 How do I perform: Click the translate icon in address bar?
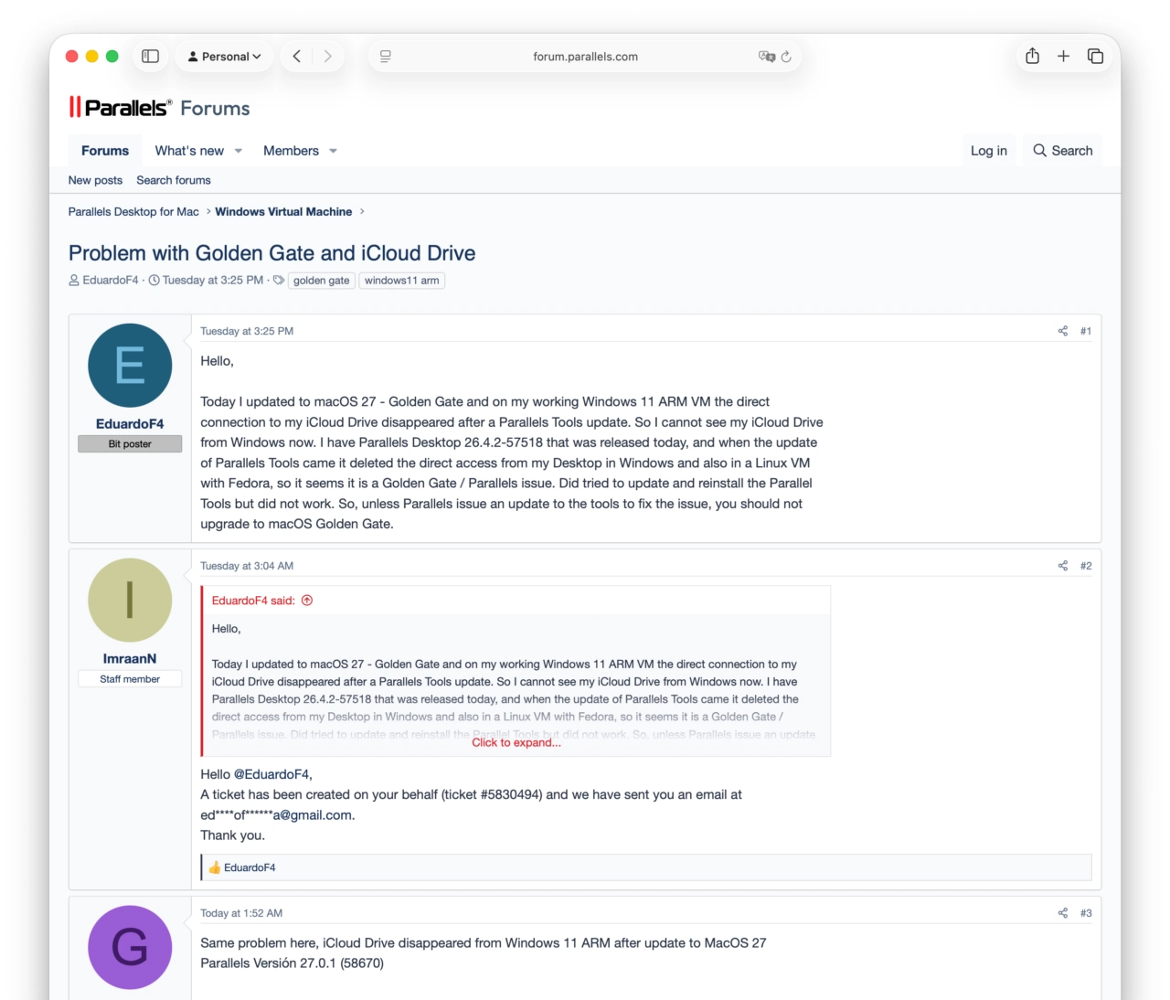[767, 57]
